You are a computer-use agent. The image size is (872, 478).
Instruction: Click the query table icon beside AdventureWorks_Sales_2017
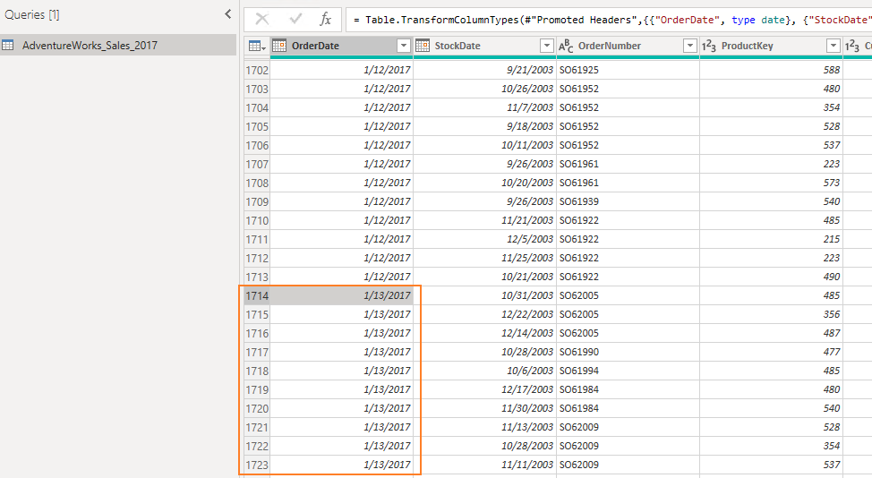[x=8, y=45]
